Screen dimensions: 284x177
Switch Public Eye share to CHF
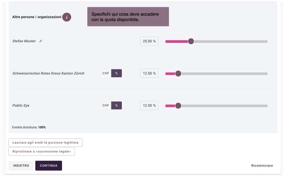[x=106, y=105]
